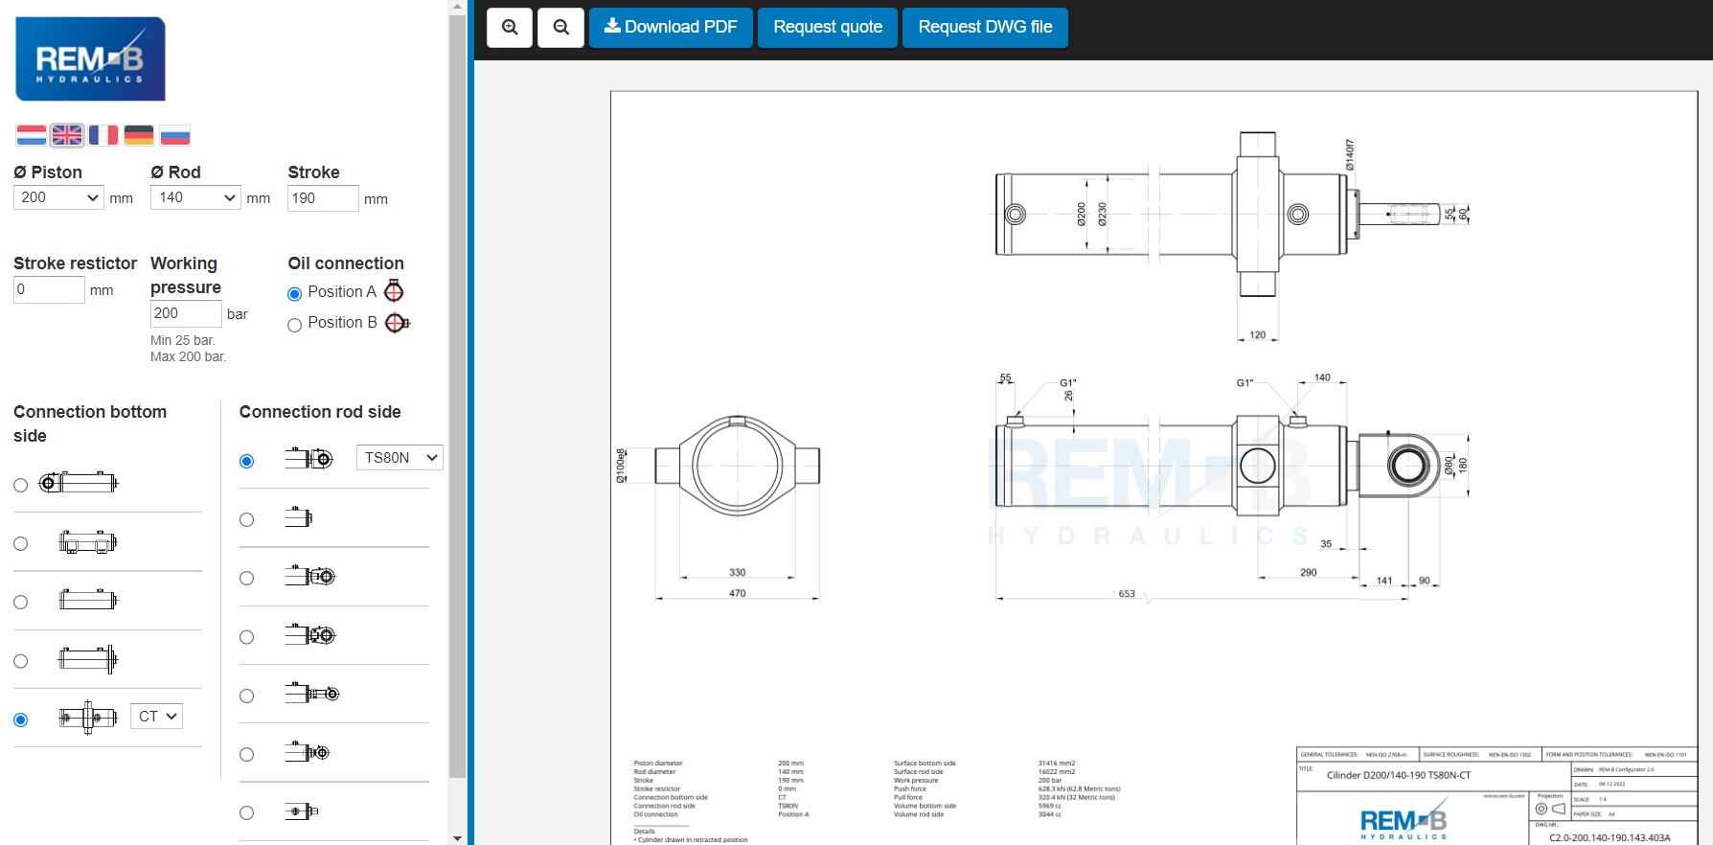Click fifth rod side connection icon
This screenshot has width=1713, height=845.
click(x=311, y=693)
